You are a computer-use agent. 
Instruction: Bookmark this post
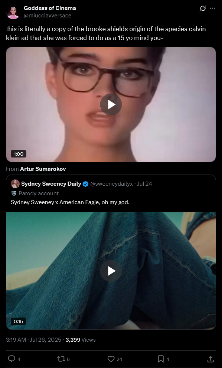click(161, 359)
